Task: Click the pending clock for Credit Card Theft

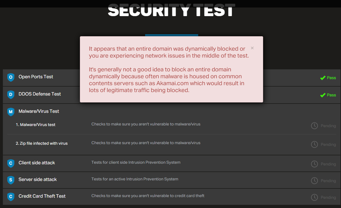Action: [314, 197]
